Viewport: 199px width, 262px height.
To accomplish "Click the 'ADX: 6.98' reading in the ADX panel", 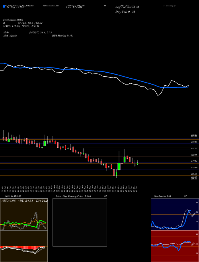I will click(8, 200).
